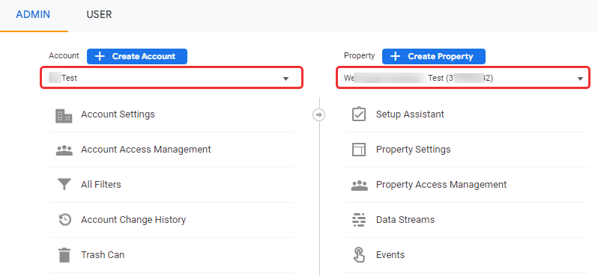Viewport: 598px width, 276px height.
Task: Click the Property Access Management people icon
Action: (359, 185)
